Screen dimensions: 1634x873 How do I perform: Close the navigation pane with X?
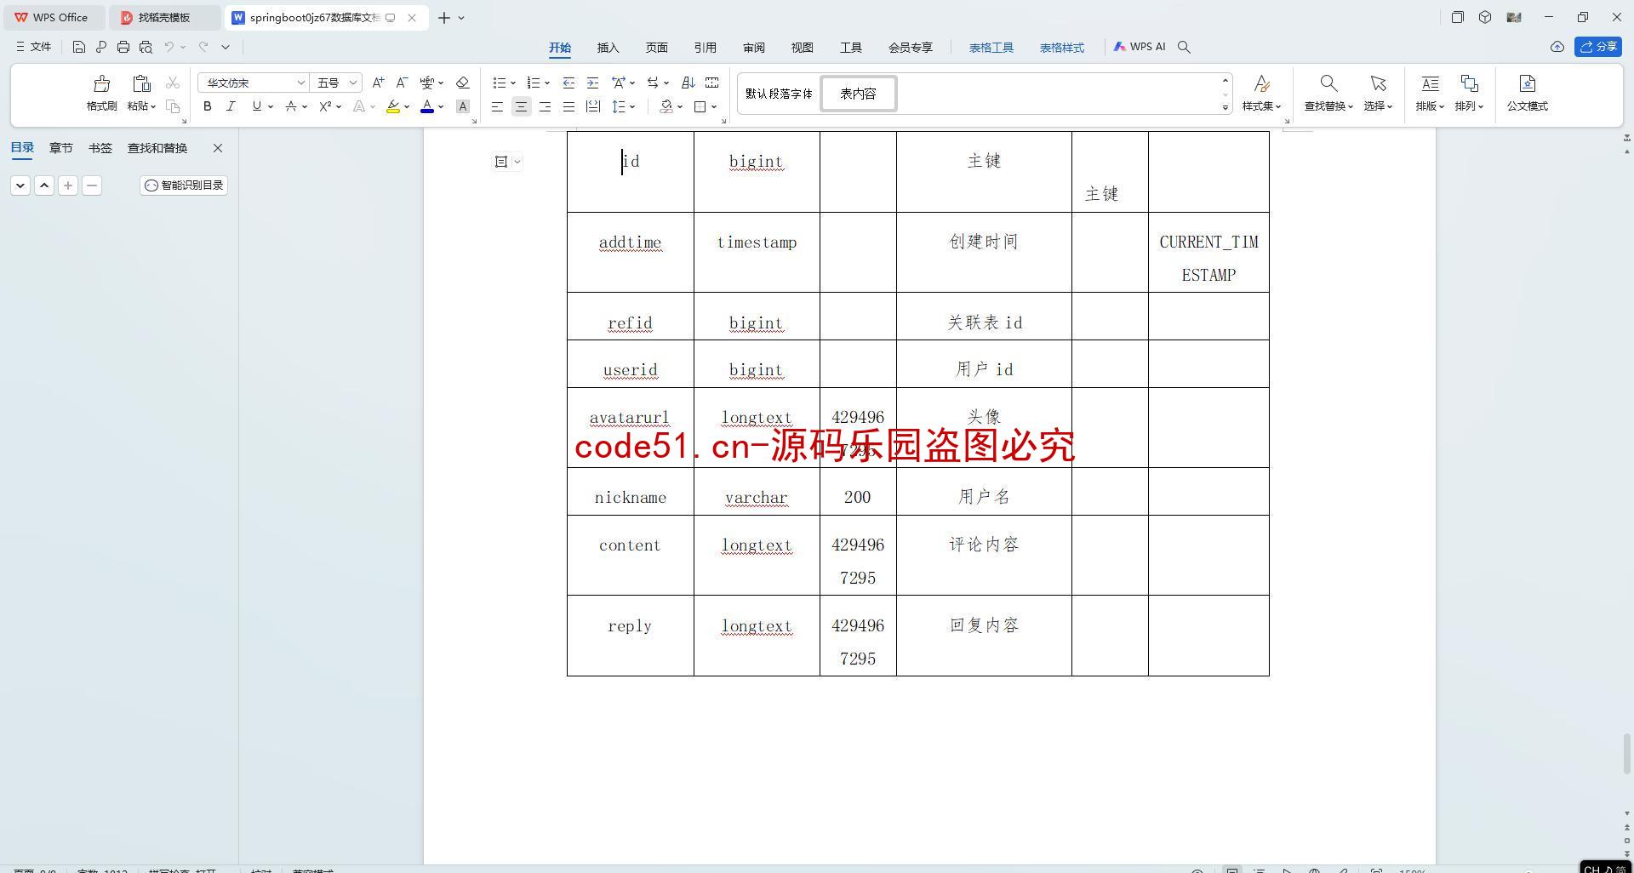pos(218,148)
